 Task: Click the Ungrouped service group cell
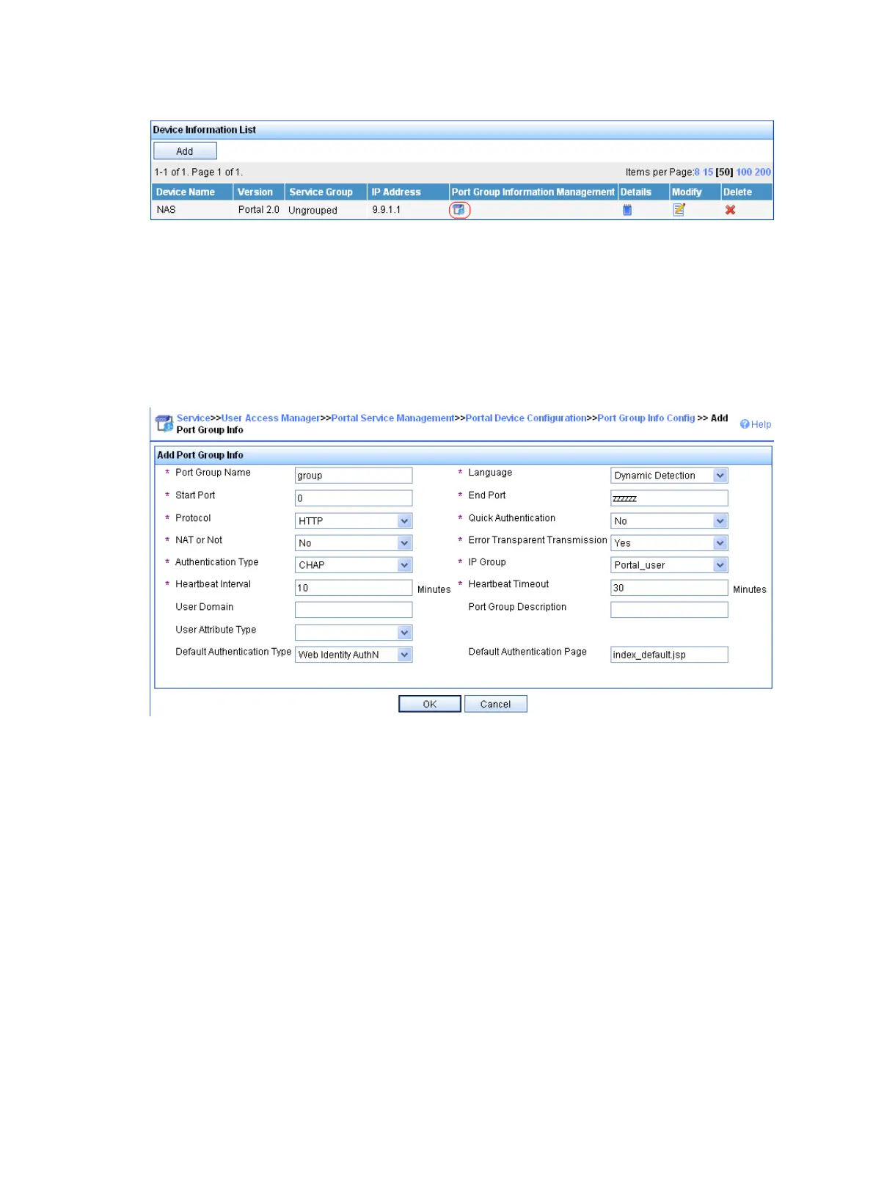[313, 211]
